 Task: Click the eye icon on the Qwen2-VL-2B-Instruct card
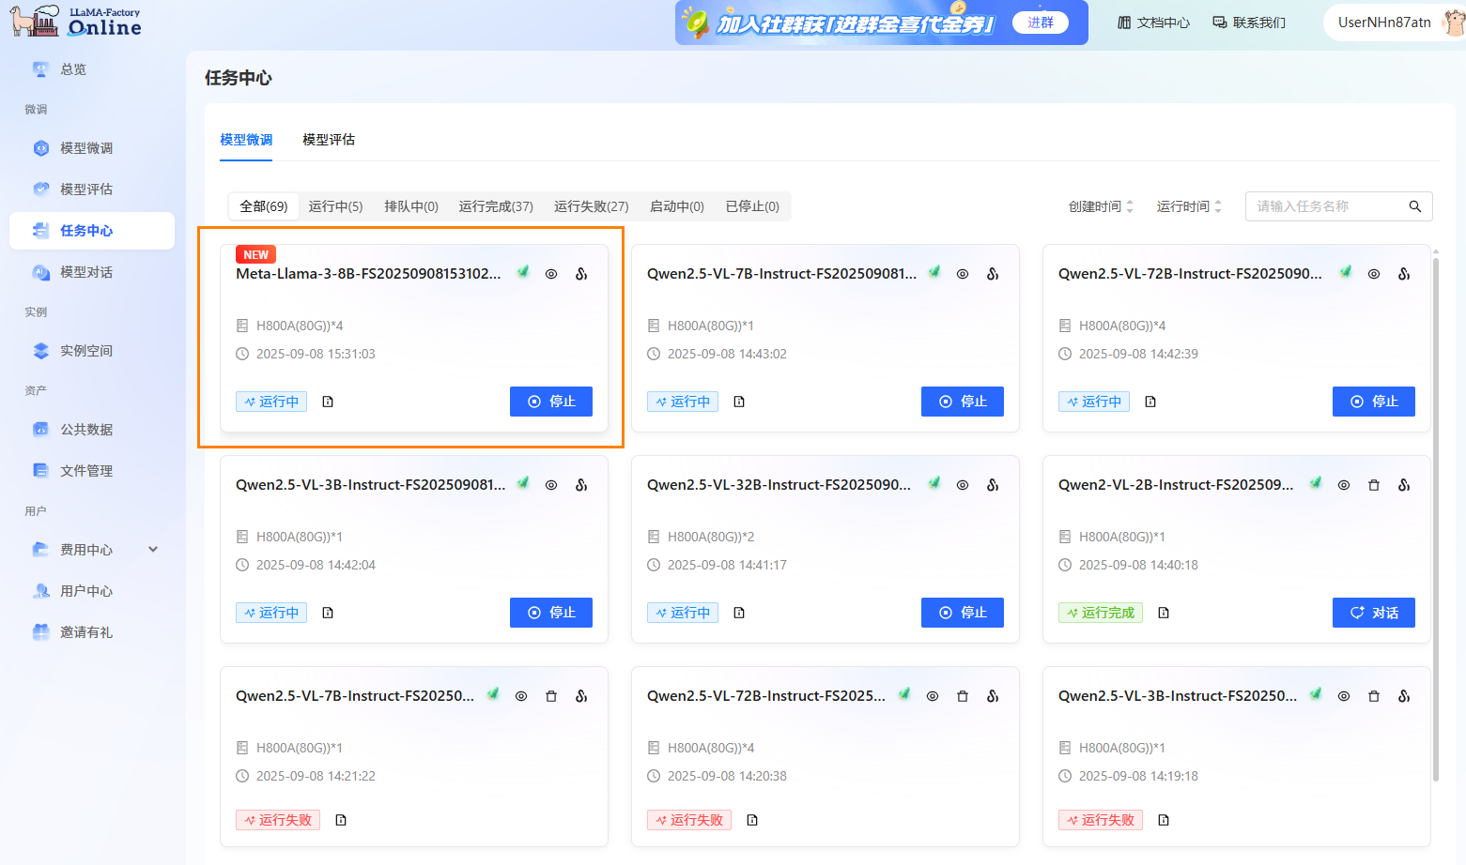click(x=1344, y=485)
